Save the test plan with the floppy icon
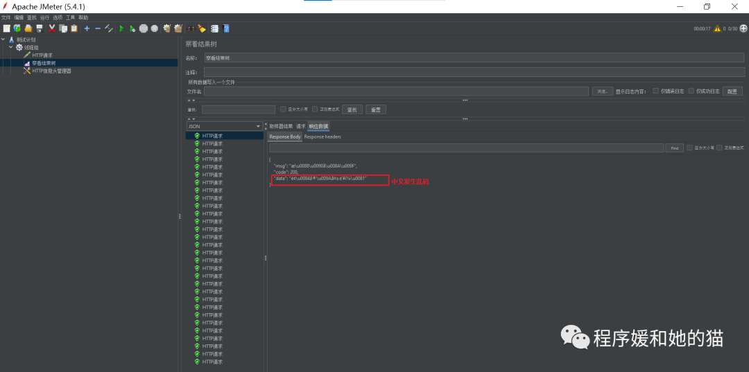 [40, 28]
